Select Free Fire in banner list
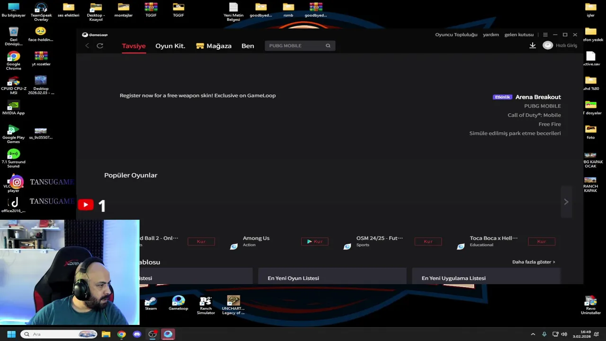The width and height of the screenshot is (606, 341). [x=550, y=124]
